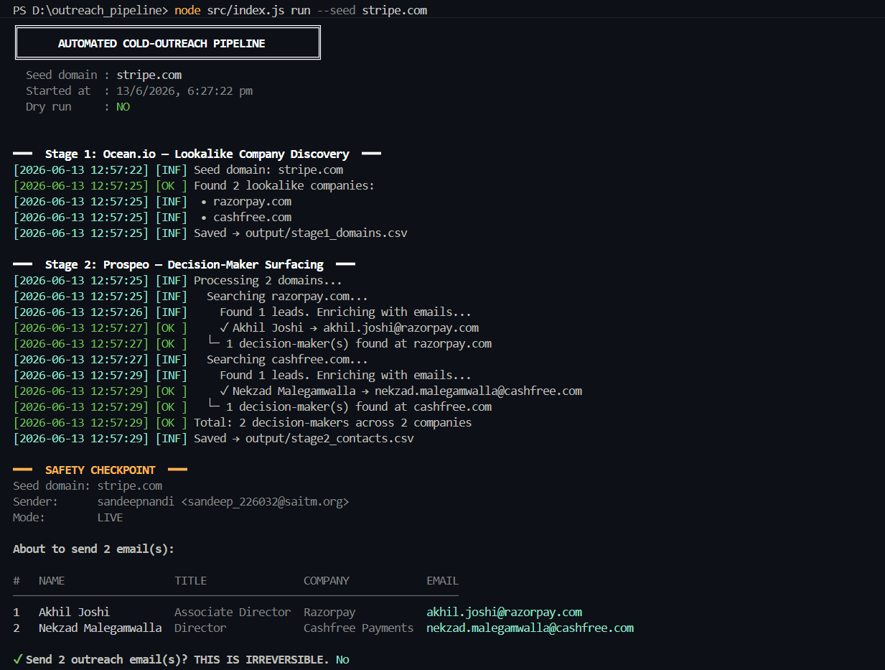Image resolution: width=885 pixels, height=670 pixels.
Task: Click the Sender value 'sandeepnandi <sandeep_226032@saitm.org>'
Action: tap(223, 501)
